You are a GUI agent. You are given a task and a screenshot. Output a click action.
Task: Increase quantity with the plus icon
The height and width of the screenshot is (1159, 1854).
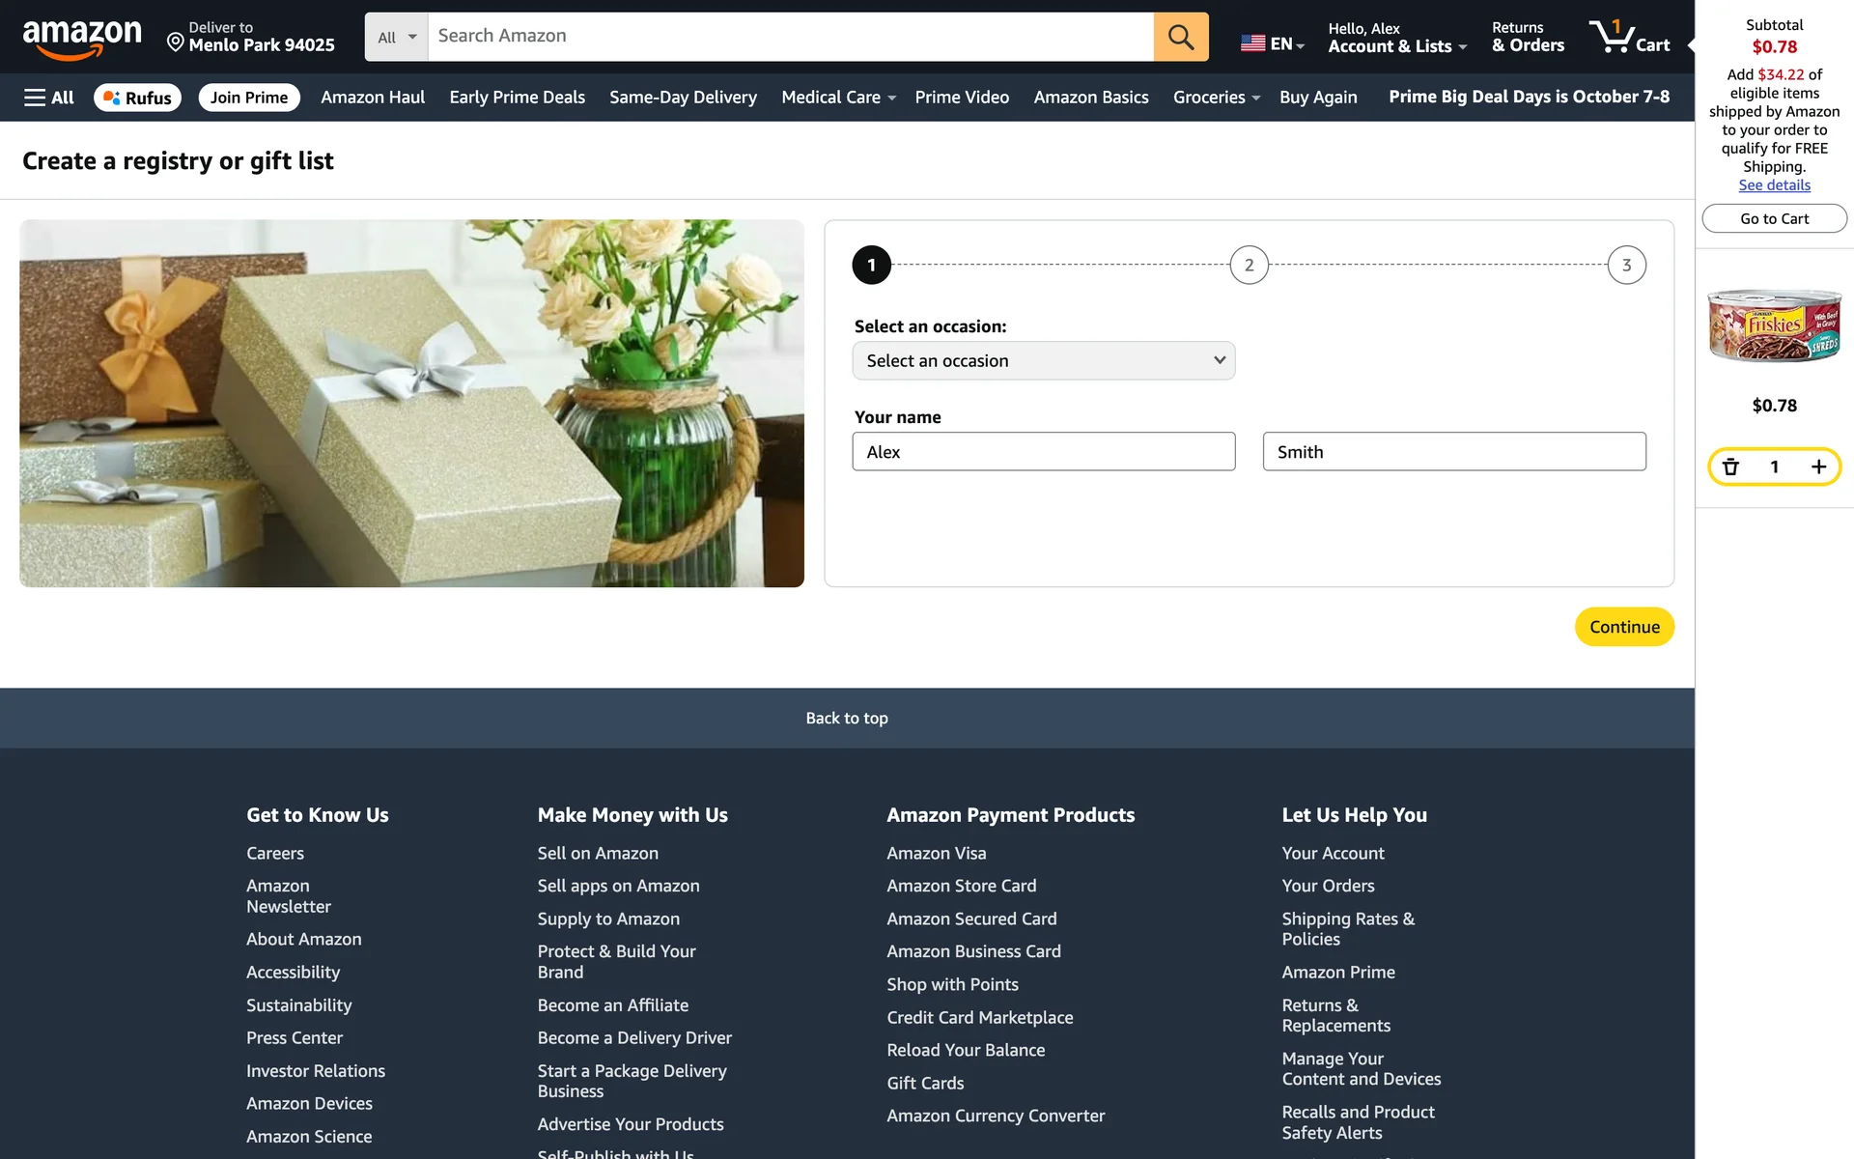(x=1818, y=467)
